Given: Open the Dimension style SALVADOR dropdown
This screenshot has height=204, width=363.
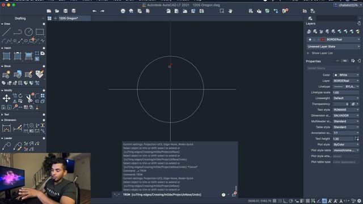Looking at the screenshot, I should click(x=346, y=116).
